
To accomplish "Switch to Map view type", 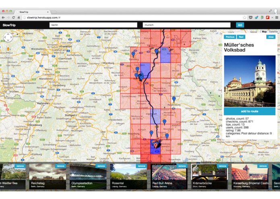I will 264,31.
